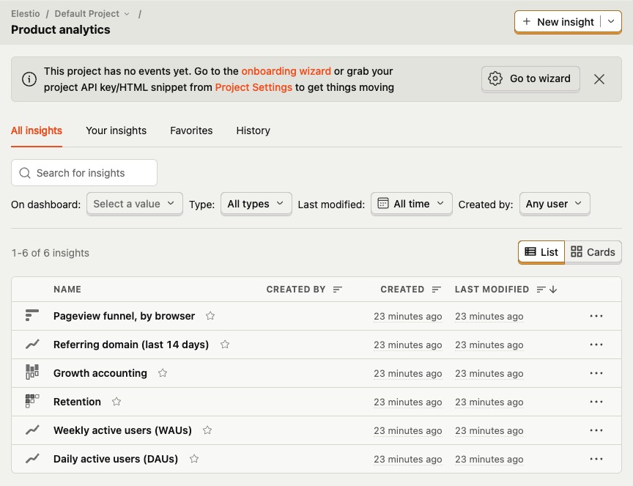The height and width of the screenshot is (486, 633).
Task: Click the calendar icon in the All time filter
Action: click(x=385, y=204)
